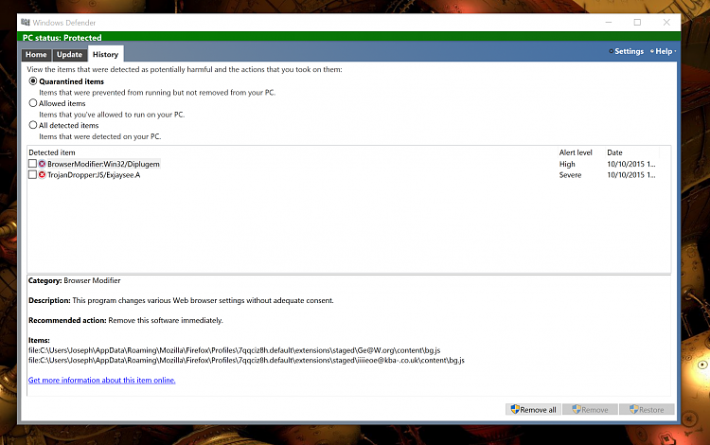Open 'Get more information about this item online' link
This screenshot has width=710, height=445.
tap(102, 380)
